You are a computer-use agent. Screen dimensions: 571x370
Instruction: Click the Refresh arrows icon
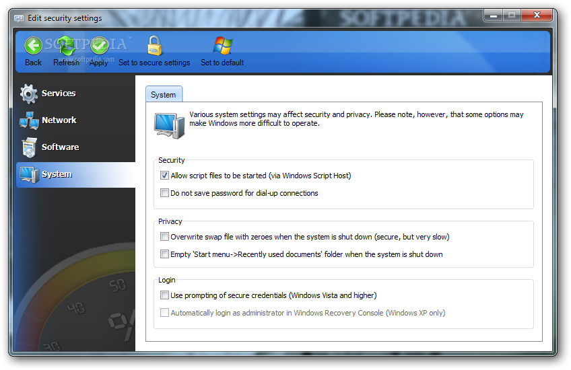[x=67, y=46]
